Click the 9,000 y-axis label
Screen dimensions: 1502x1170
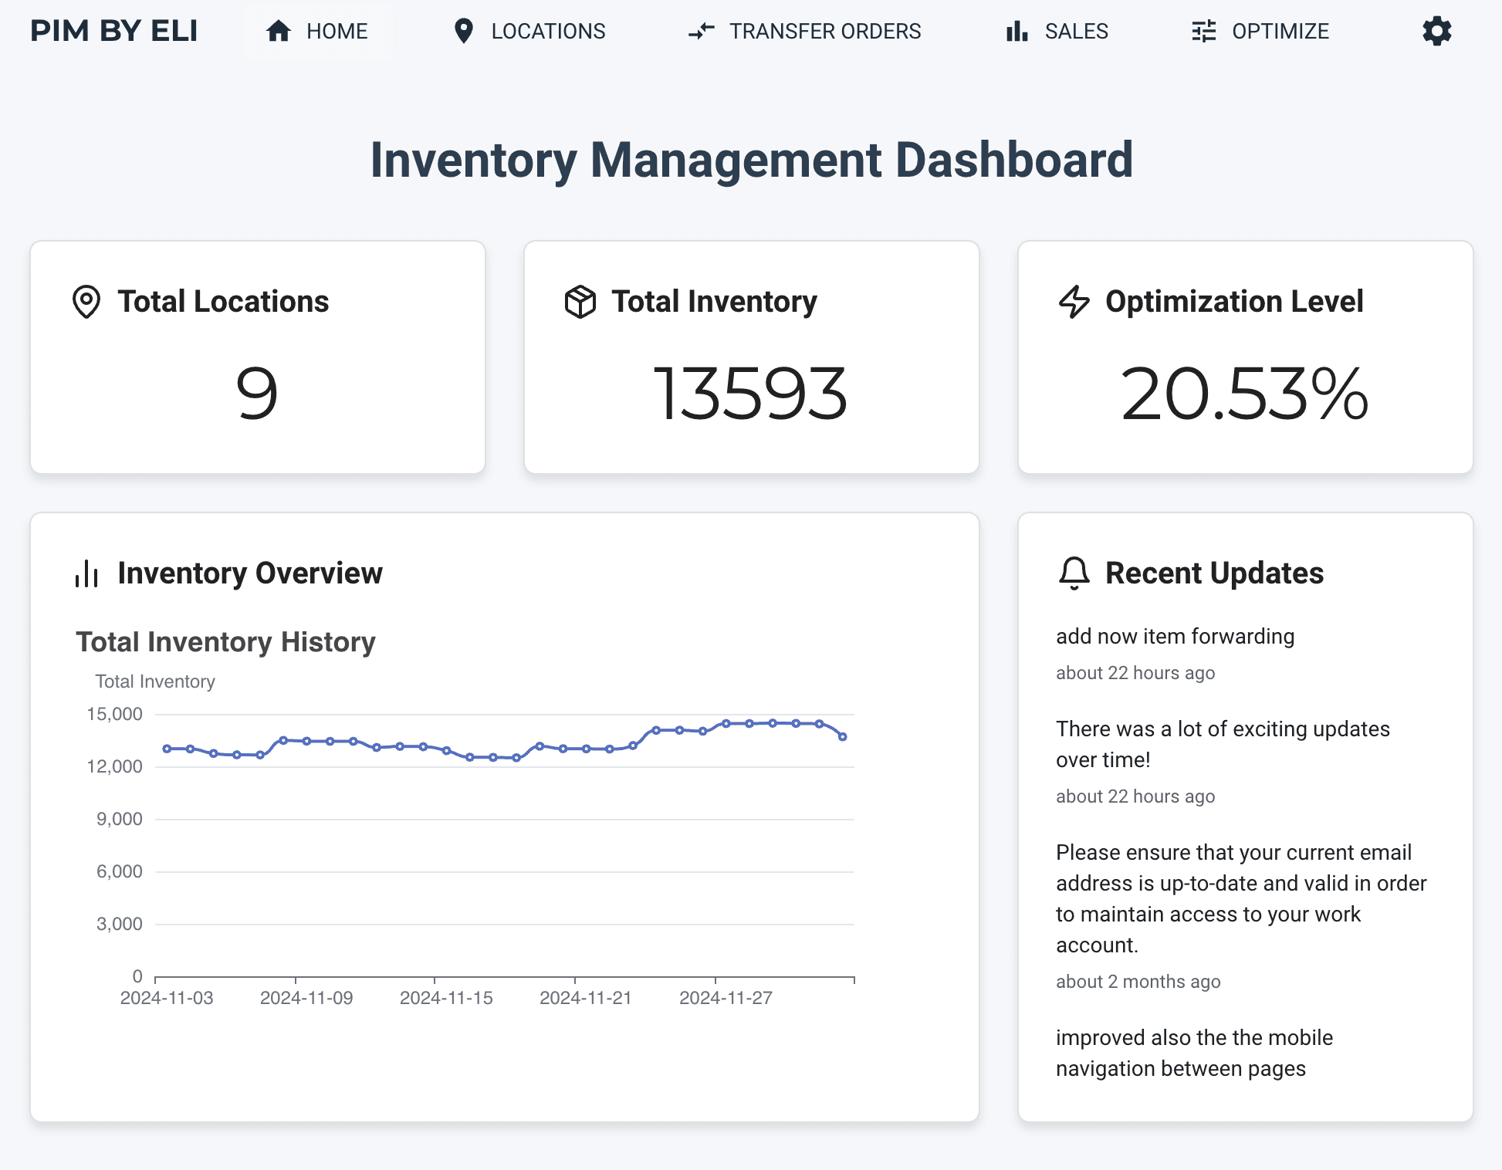119,820
